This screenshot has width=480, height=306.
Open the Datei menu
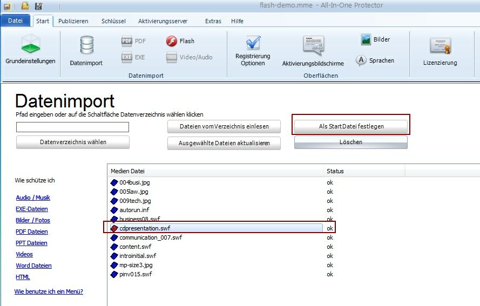(16, 21)
